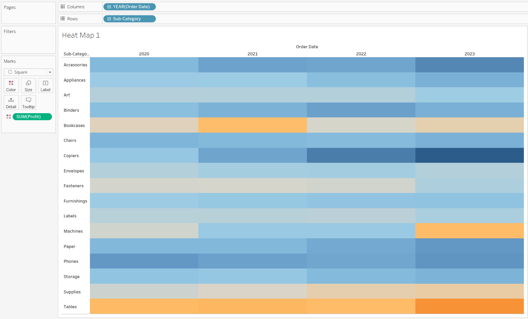Image resolution: width=528 pixels, height=319 pixels.
Task: Open the Color mark card
Action: [11, 85]
